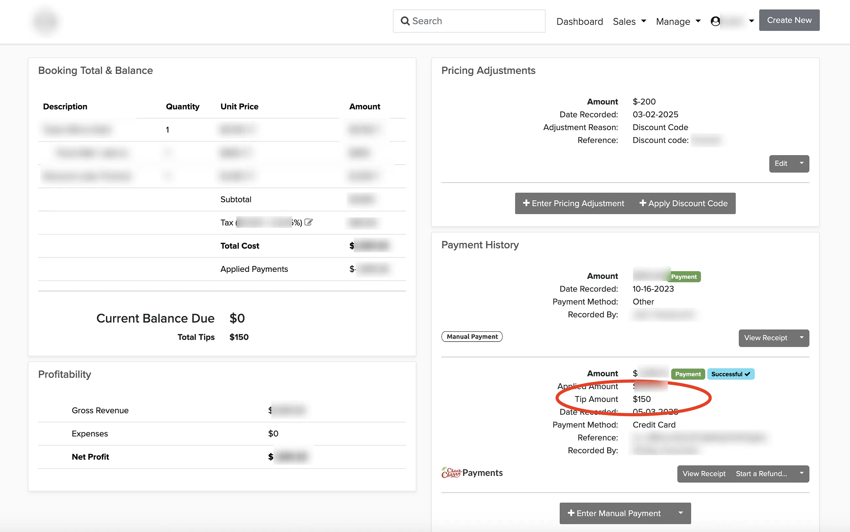The height and width of the screenshot is (532, 850).
Task: Expand the user account dropdown arrow
Action: (x=751, y=21)
